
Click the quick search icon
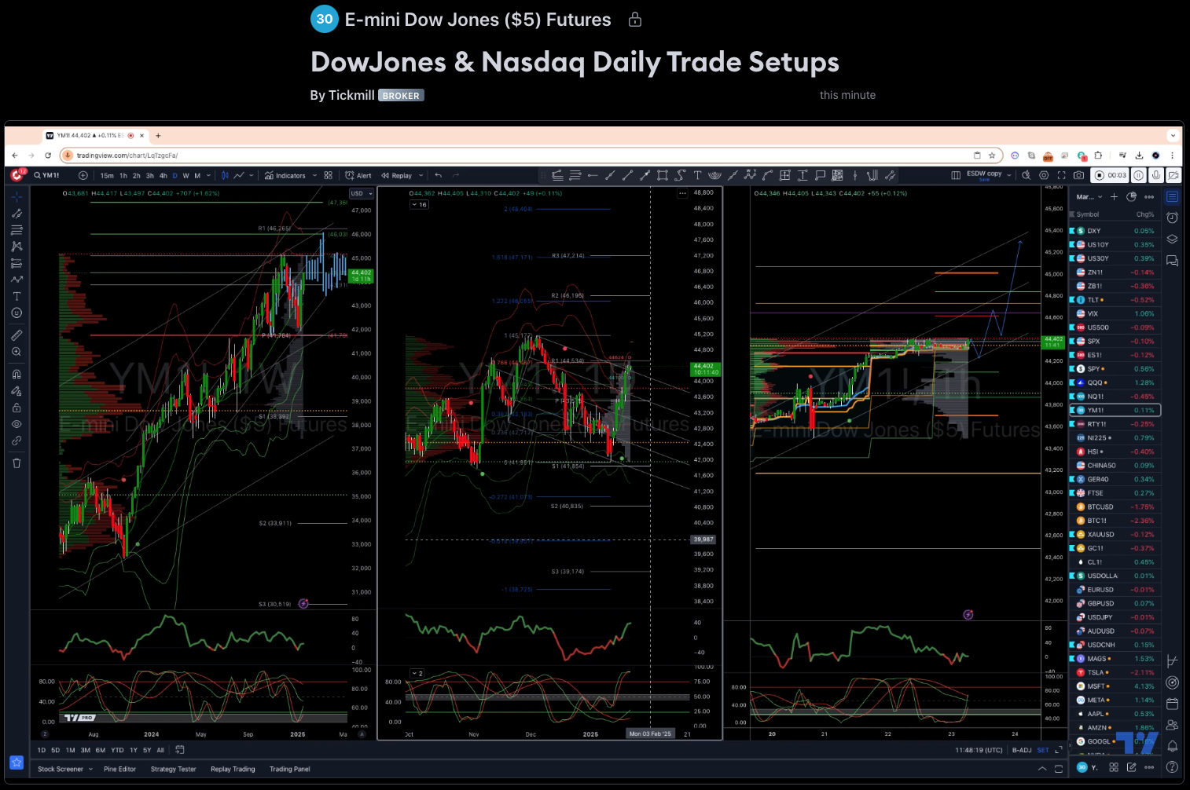1027,176
